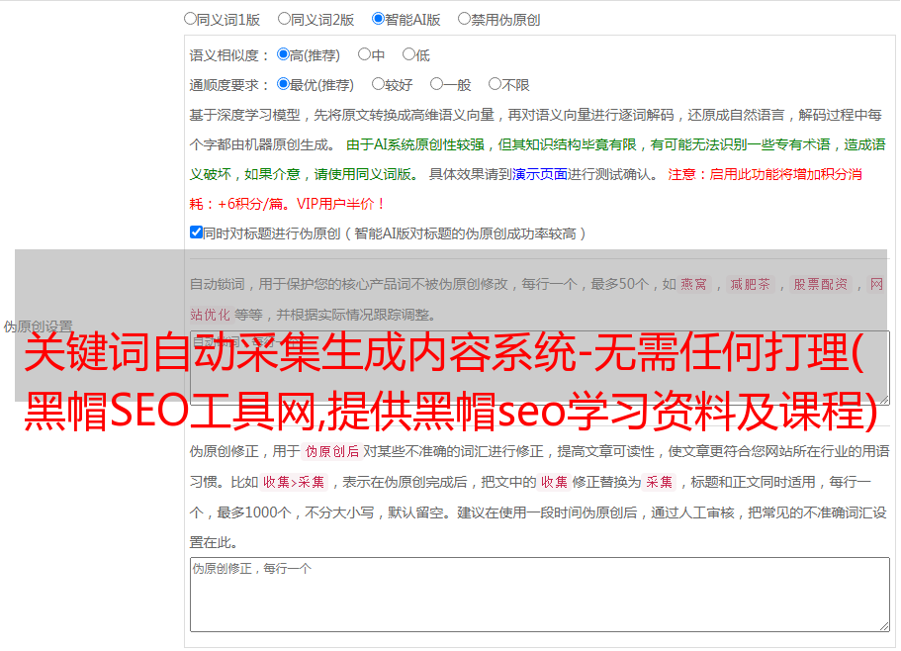Screen dimensions: 901x651
Task: Choose 最优(推荐) for 通顺度要求
Action: (283, 85)
